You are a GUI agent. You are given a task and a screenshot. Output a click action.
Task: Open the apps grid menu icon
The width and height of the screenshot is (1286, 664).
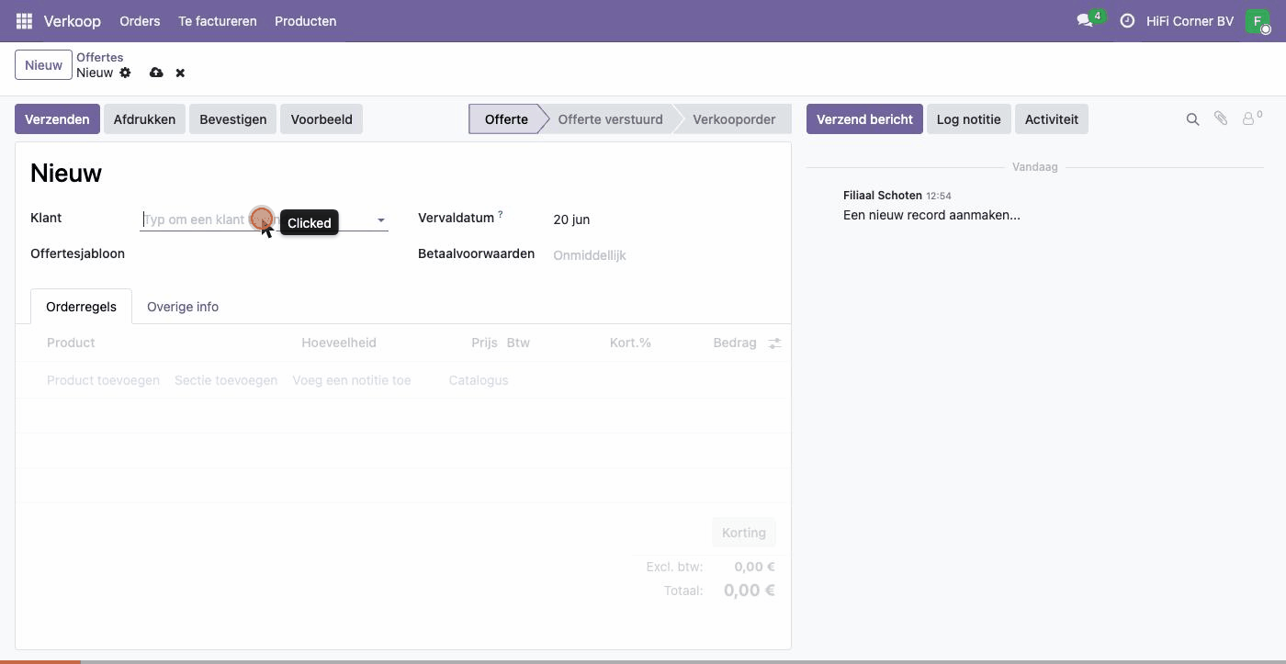click(x=24, y=20)
